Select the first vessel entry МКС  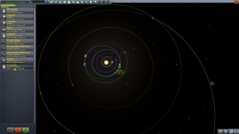tap(17, 11)
